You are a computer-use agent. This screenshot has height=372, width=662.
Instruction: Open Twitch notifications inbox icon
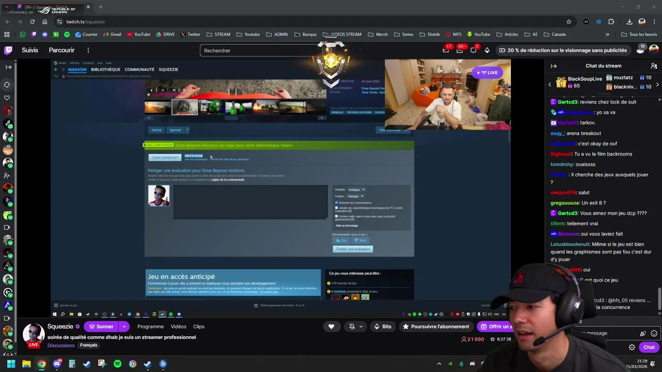click(459, 50)
